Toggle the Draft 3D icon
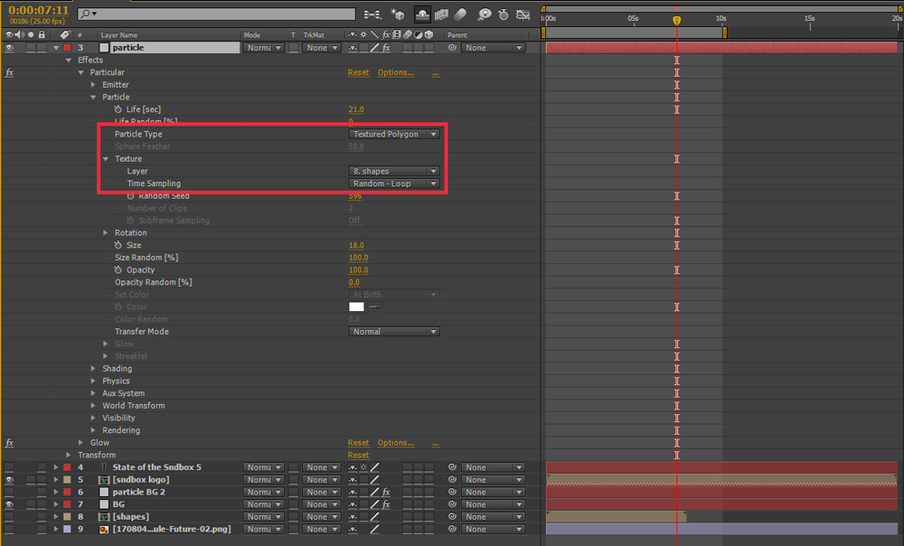 pyautogui.click(x=397, y=14)
